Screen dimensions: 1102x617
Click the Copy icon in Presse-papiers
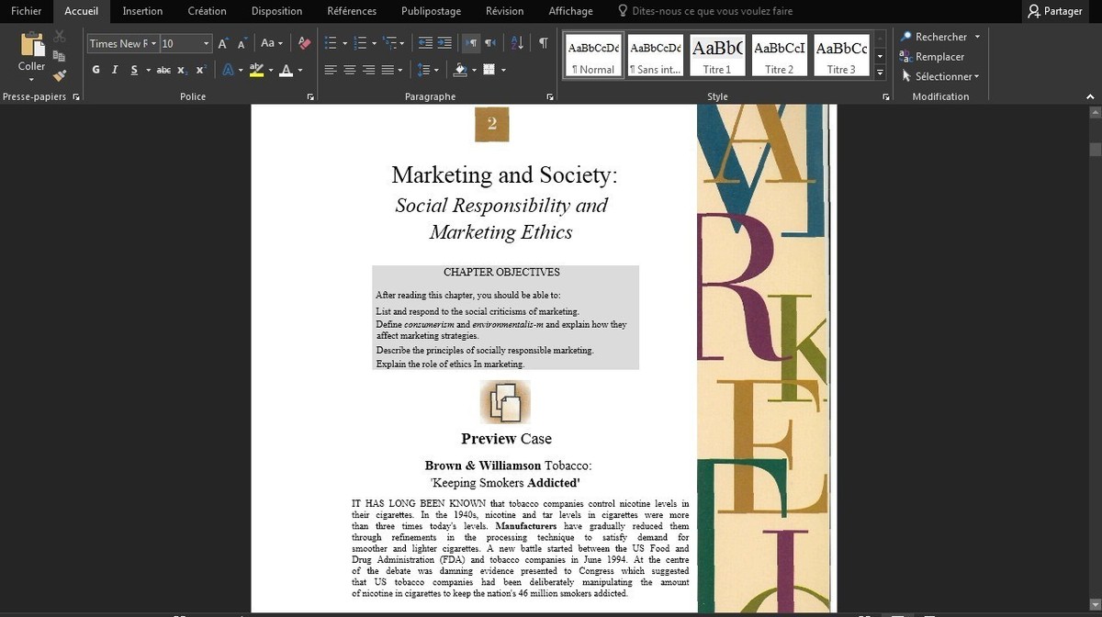[x=60, y=56]
